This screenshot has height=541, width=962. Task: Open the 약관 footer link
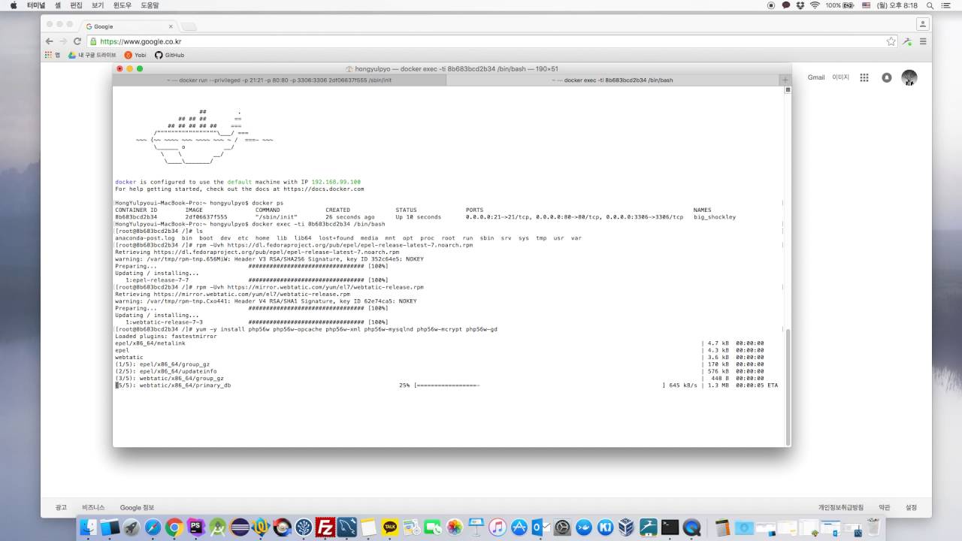point(885,507)
